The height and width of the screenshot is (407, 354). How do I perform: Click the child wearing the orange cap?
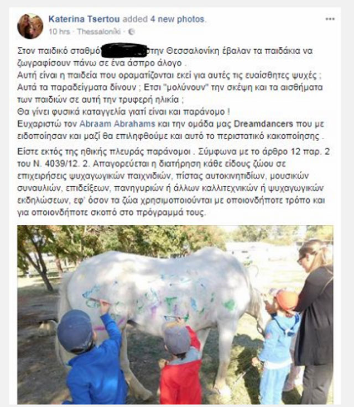click(x=279, y=345)
